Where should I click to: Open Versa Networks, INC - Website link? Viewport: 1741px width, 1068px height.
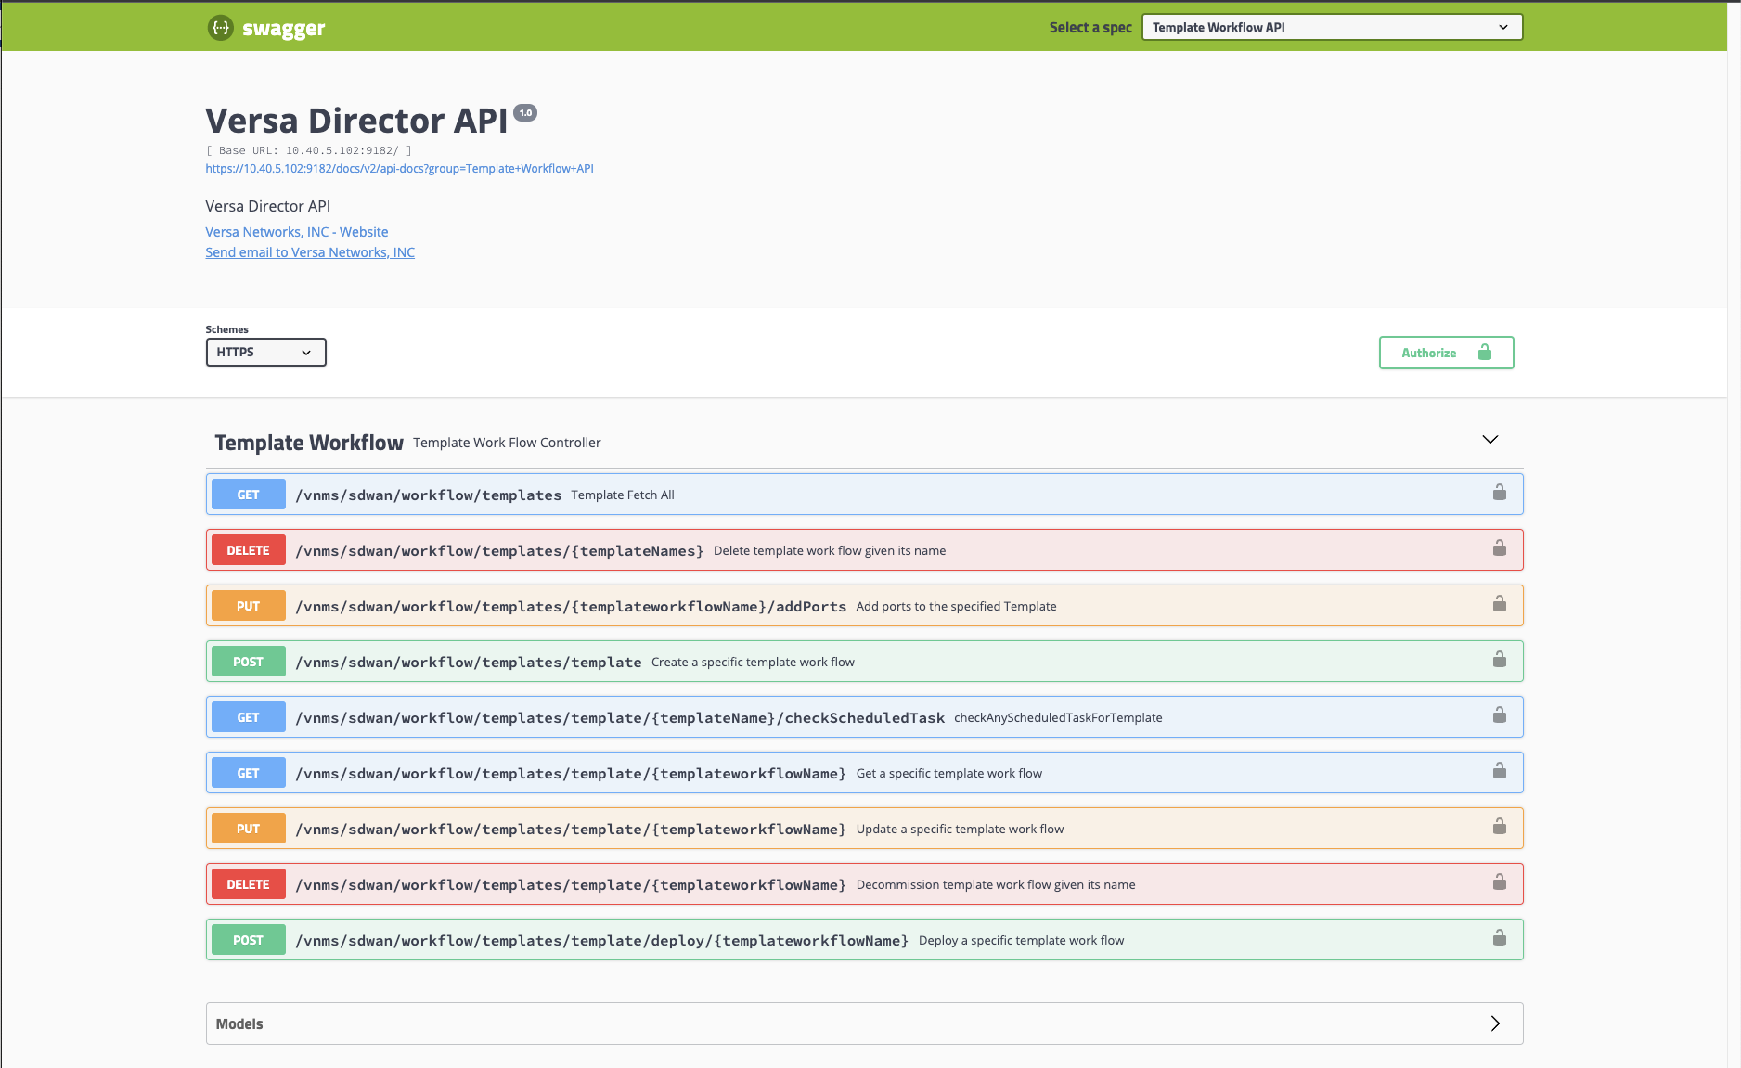pyautogui.click(x=297, y=232)
